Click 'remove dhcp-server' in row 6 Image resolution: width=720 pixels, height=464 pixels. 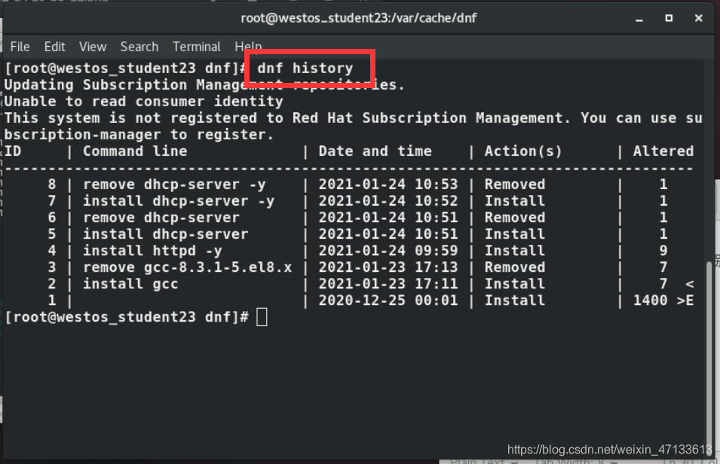point(161,218)
